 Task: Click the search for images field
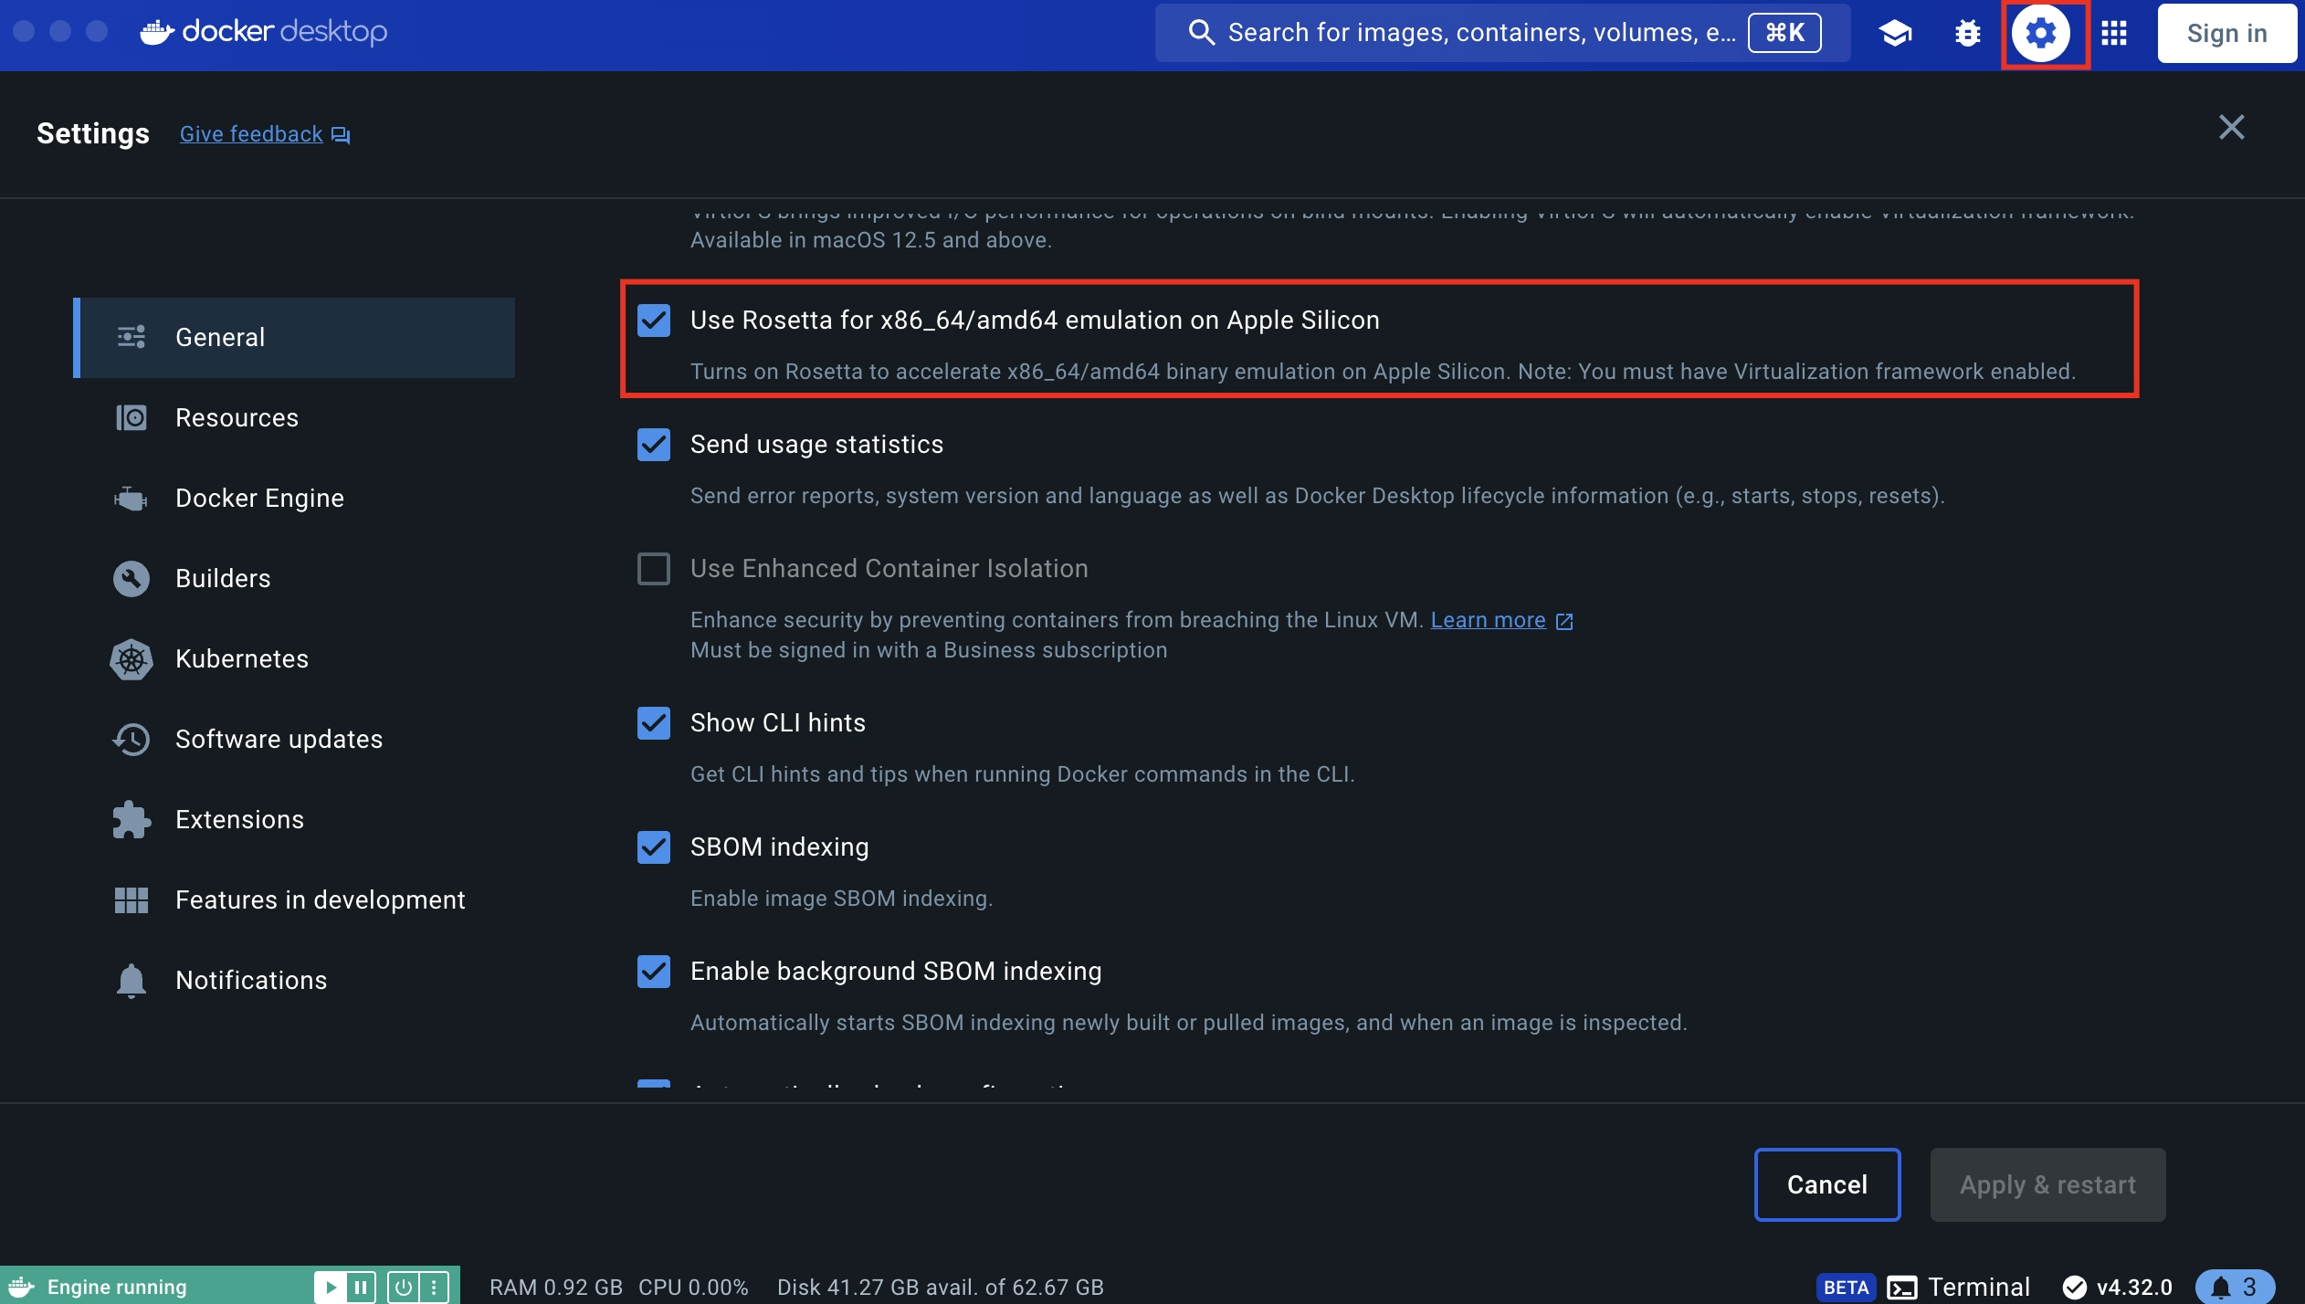pos(1479,33)
